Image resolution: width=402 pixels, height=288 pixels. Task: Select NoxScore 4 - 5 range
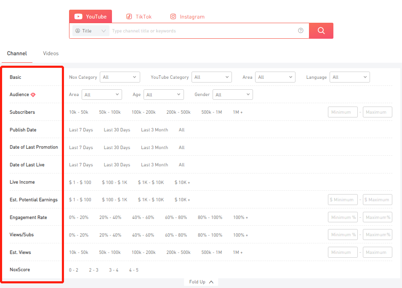click(133, 270)
